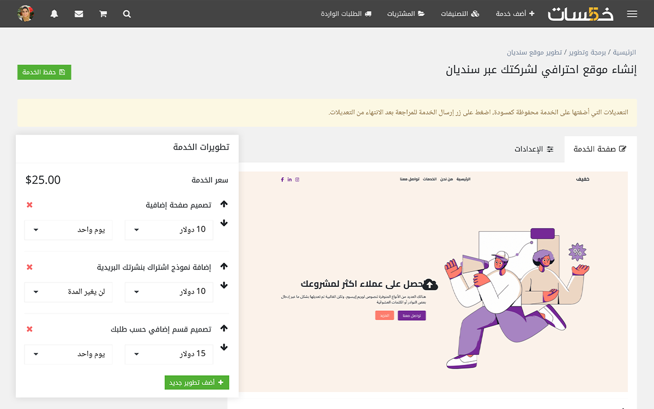Open the messages envelope
The width and height of the screenshot is (654, 409).
pos(79,14)
